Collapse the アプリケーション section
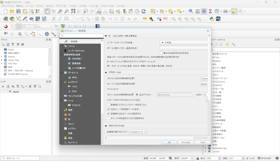 pos(106,72)
